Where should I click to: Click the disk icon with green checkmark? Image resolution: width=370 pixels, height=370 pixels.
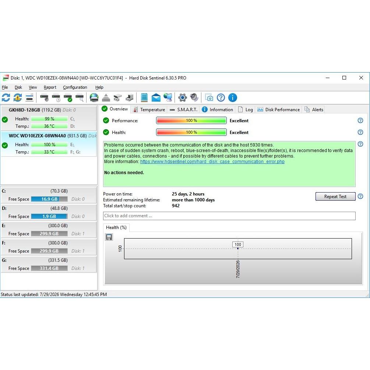coord(68,98)
